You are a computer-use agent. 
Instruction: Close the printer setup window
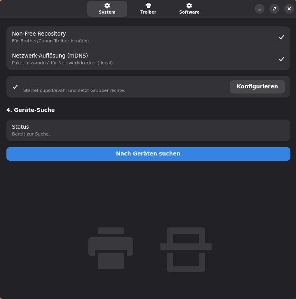tap(289, 9)
